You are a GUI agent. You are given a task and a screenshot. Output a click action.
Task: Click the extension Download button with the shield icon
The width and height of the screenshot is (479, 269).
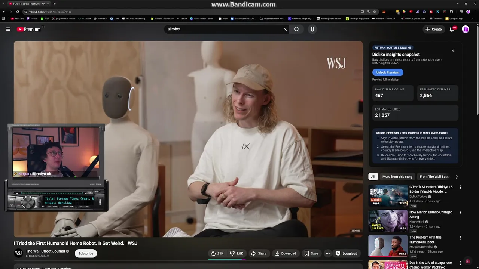pos(347,253)
